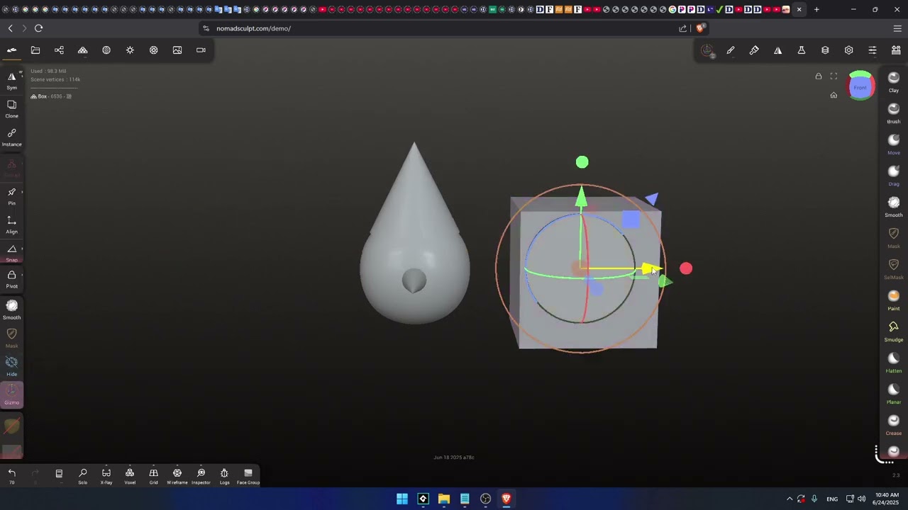Open the Topology pyramid menu
The height and width of the screenshot is (510, 908).
[x=83, y=50]
